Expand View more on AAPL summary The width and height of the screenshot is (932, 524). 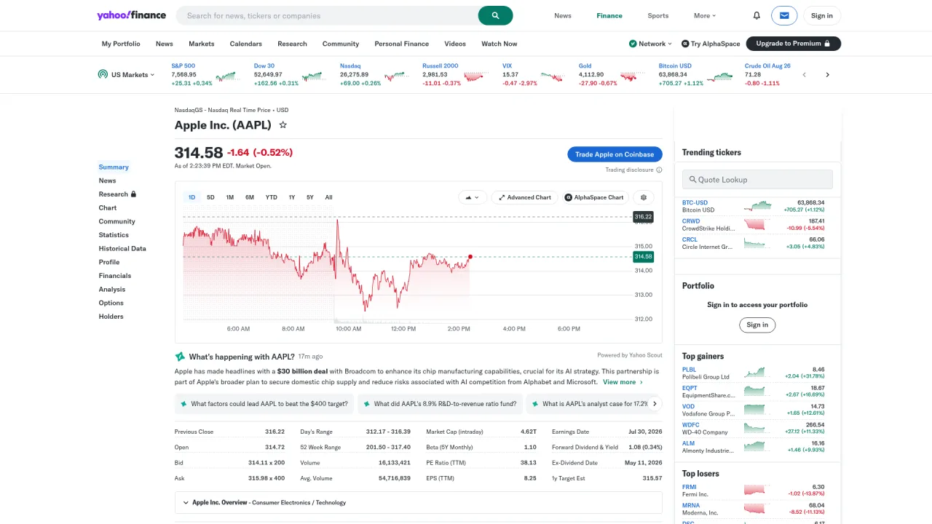(x=623, y=382)
